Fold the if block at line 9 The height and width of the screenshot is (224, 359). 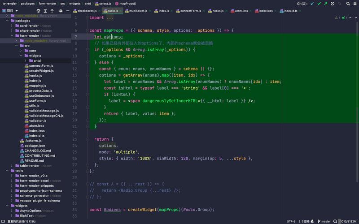pyautogui.click(x=88, y=50)
